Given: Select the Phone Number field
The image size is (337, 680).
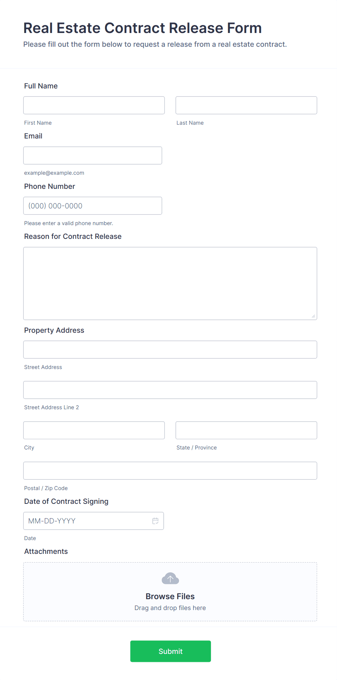Looking at the screenshot, I should (x=92, y=206).
